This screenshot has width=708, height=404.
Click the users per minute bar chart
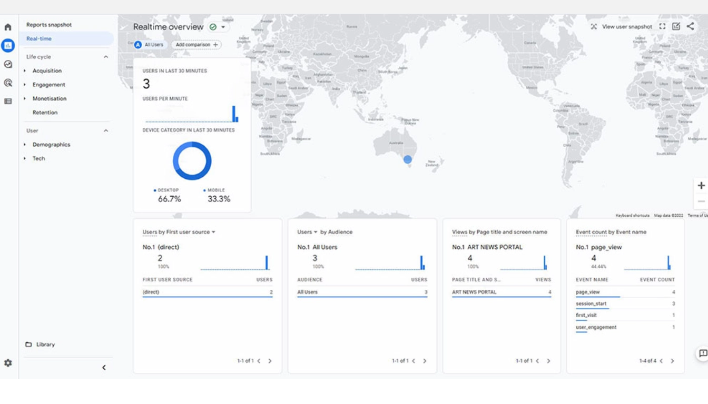click(192, 114)
